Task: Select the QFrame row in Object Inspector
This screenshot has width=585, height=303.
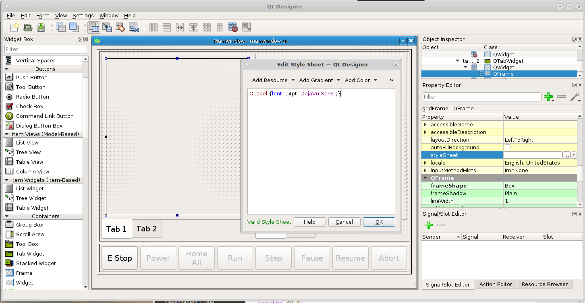Action: click(x=499, y=74)
